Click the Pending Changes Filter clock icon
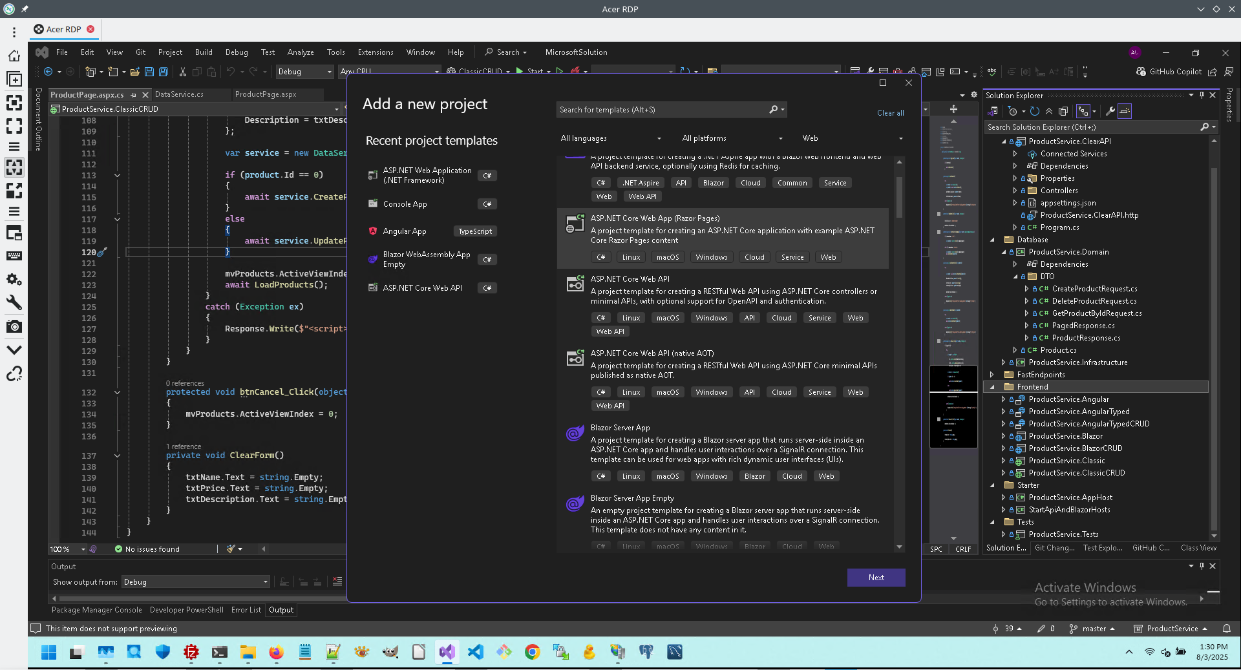 click(x=1013, y=111)
